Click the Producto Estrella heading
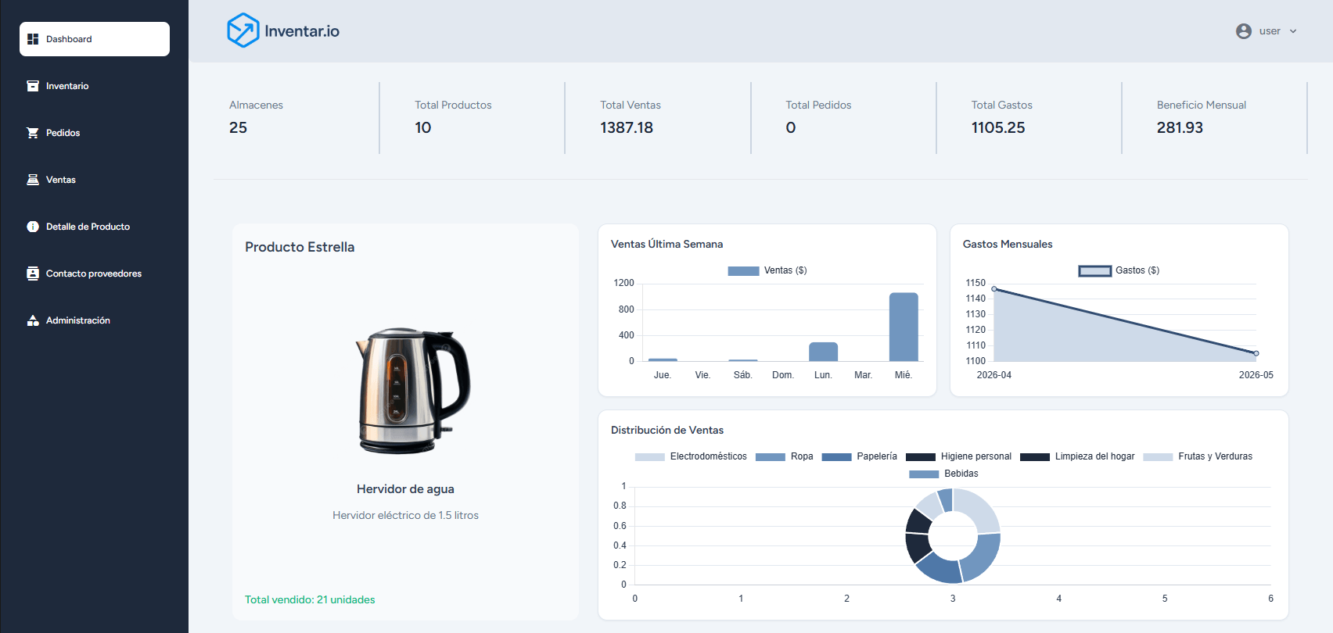This screenshot has height=633, width=1333. pyautogui.click(x=300, y=247)
